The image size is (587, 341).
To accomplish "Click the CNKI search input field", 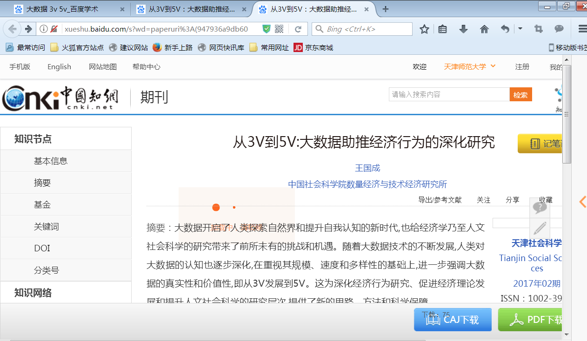I will [x=449, y=94].
